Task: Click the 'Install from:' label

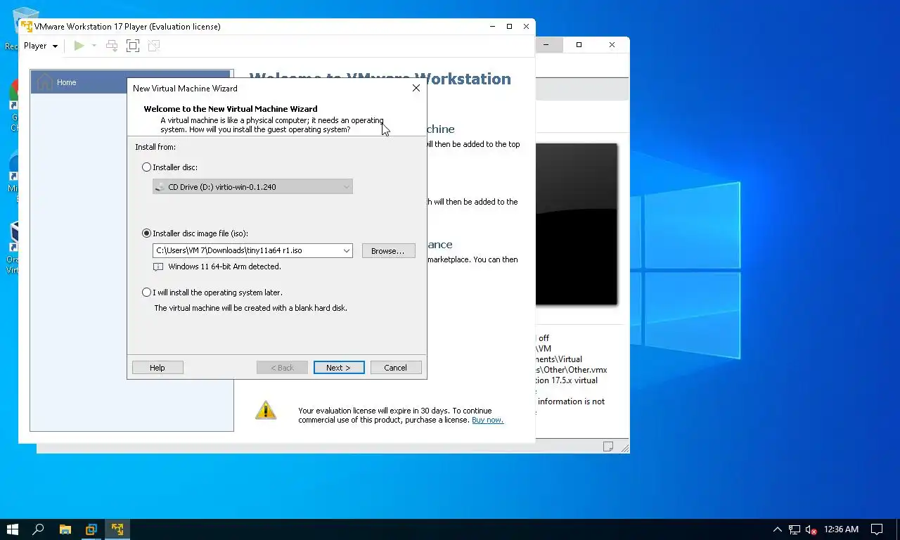Action: tap(155, 147)
